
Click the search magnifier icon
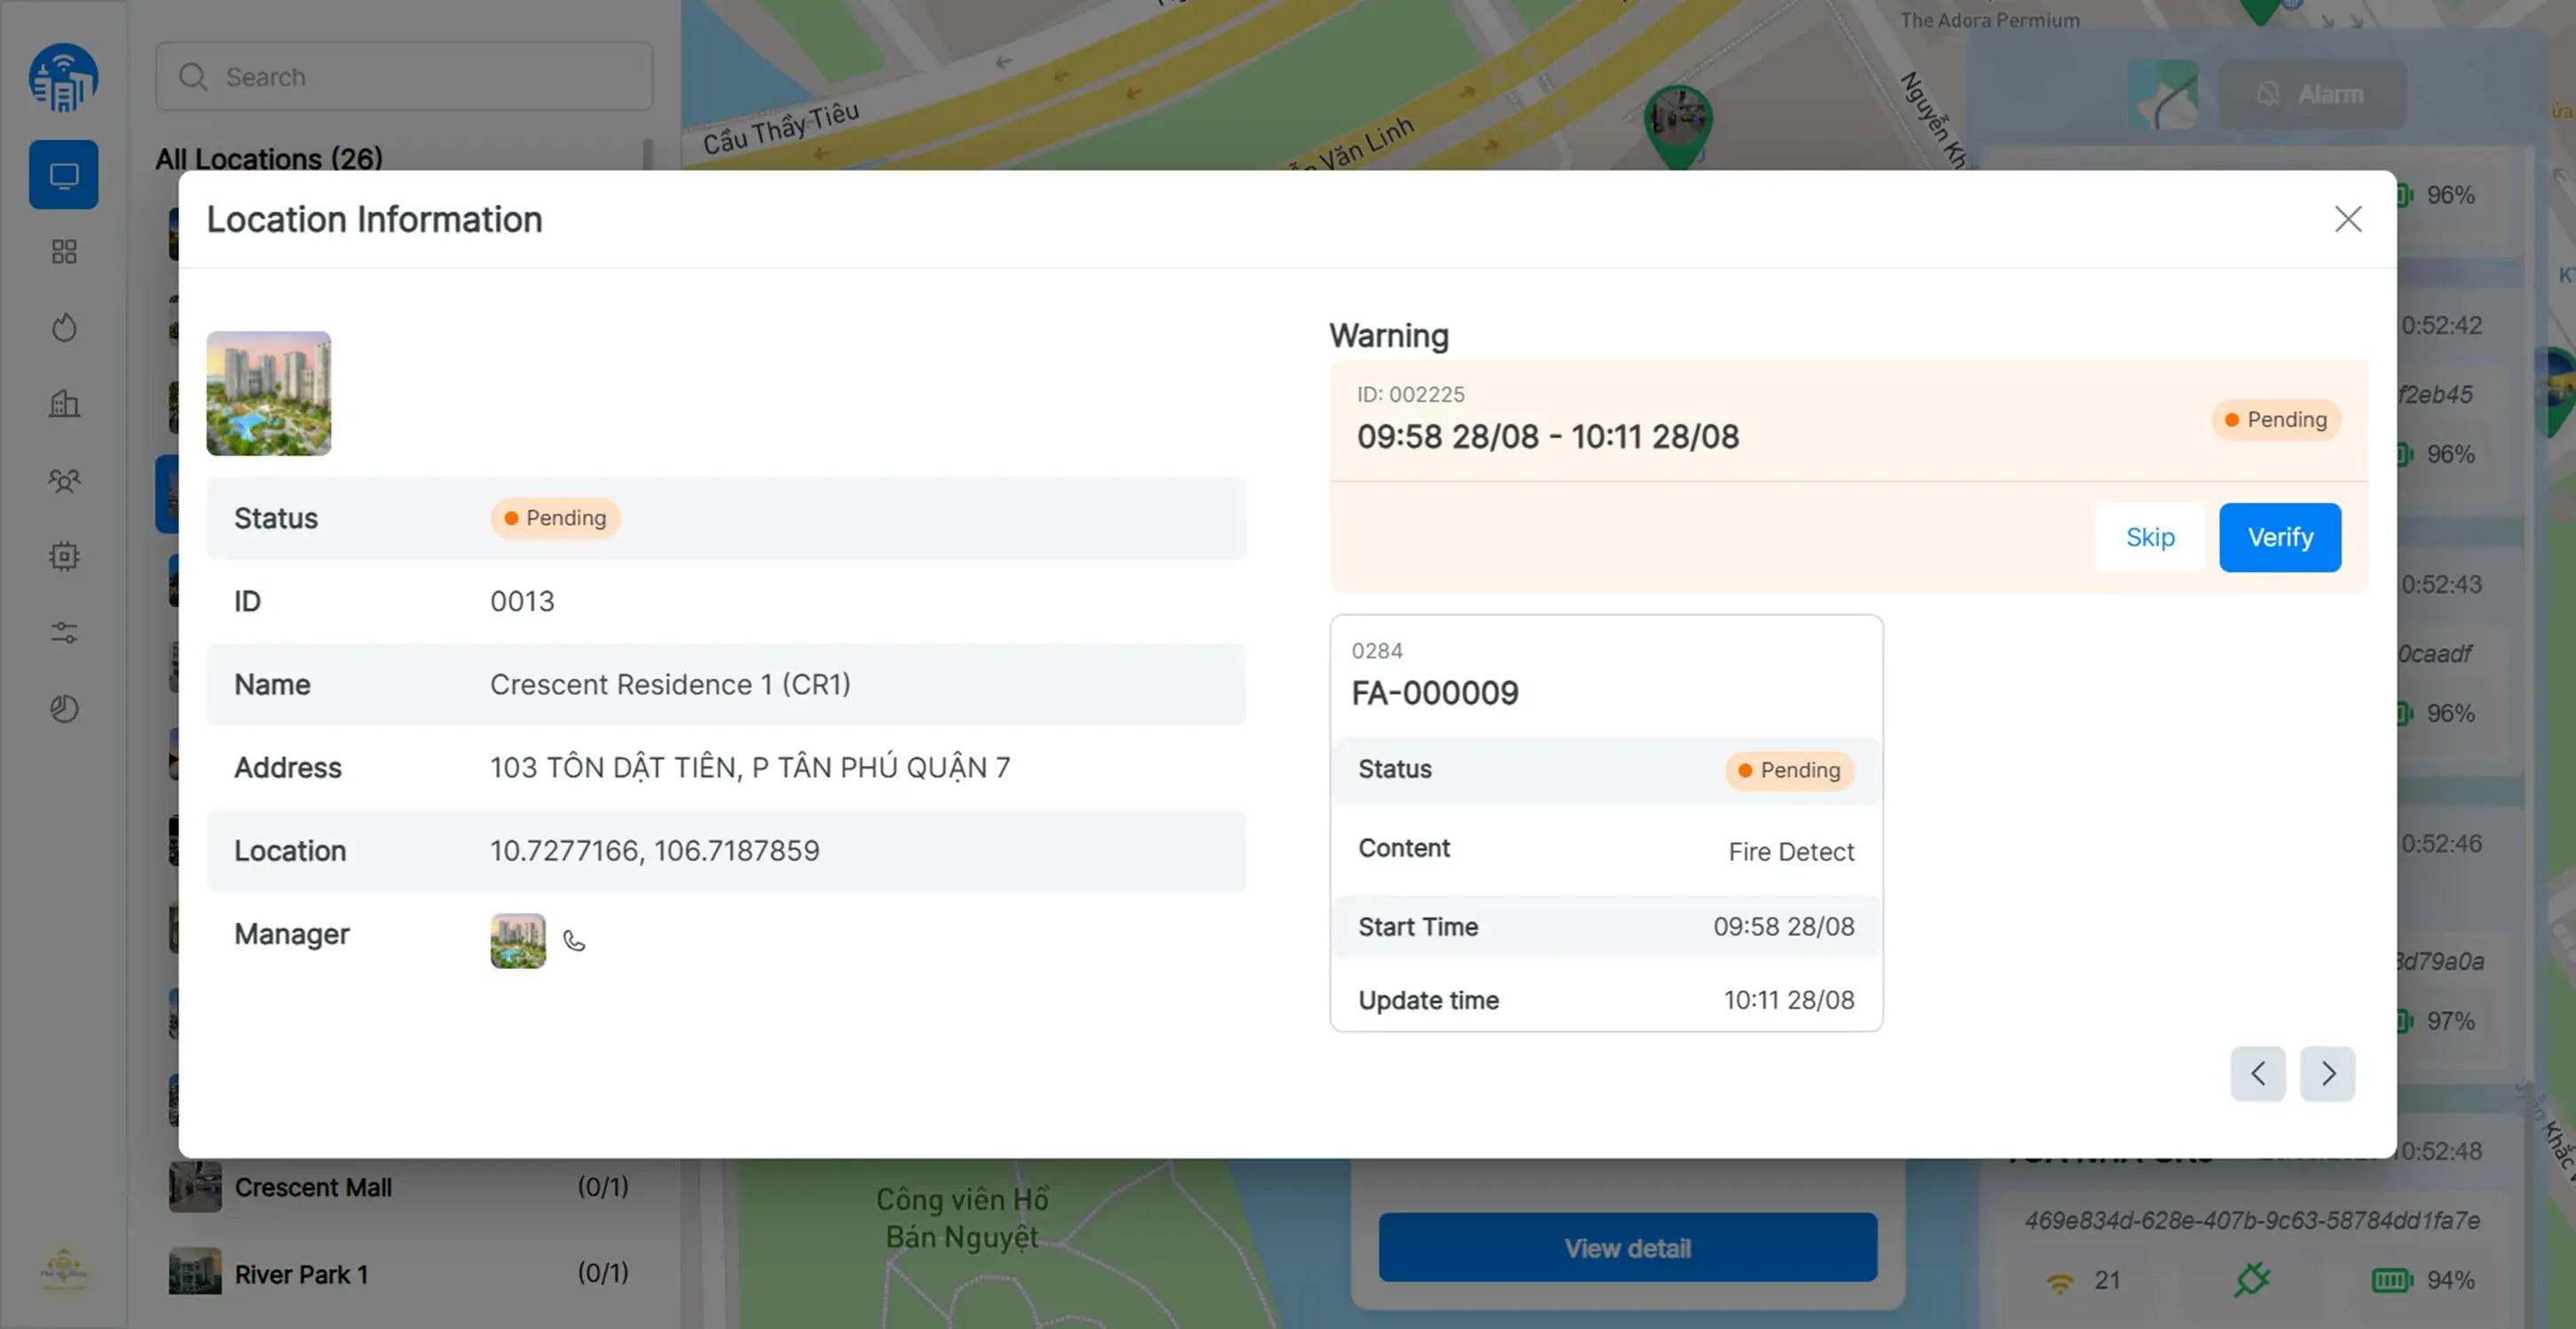coord(193,77)
